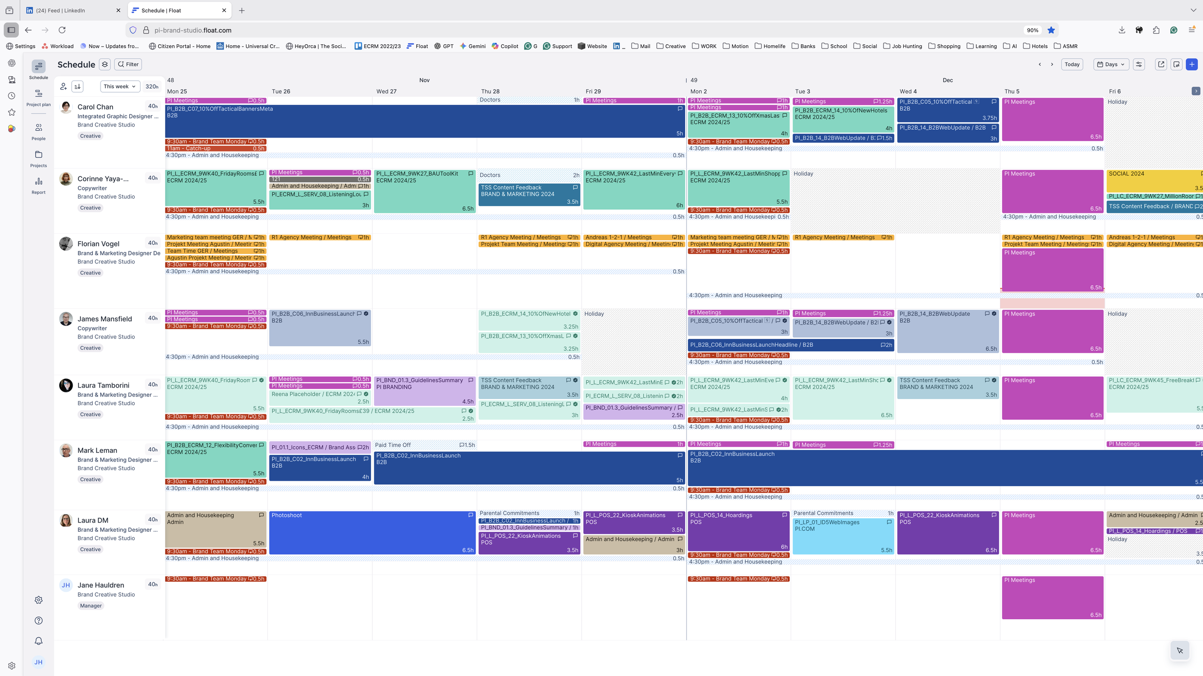Click the blue plus icon to add allocation

pos(1192,64)
